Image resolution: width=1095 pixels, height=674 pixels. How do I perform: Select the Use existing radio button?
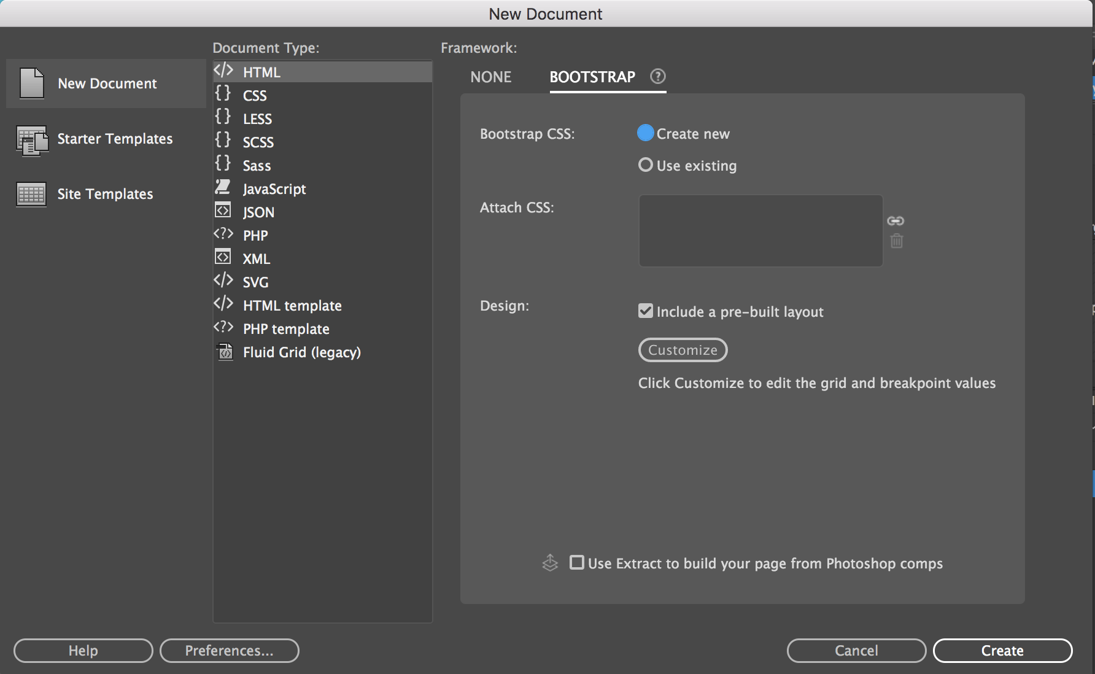(x=646, y=165)
